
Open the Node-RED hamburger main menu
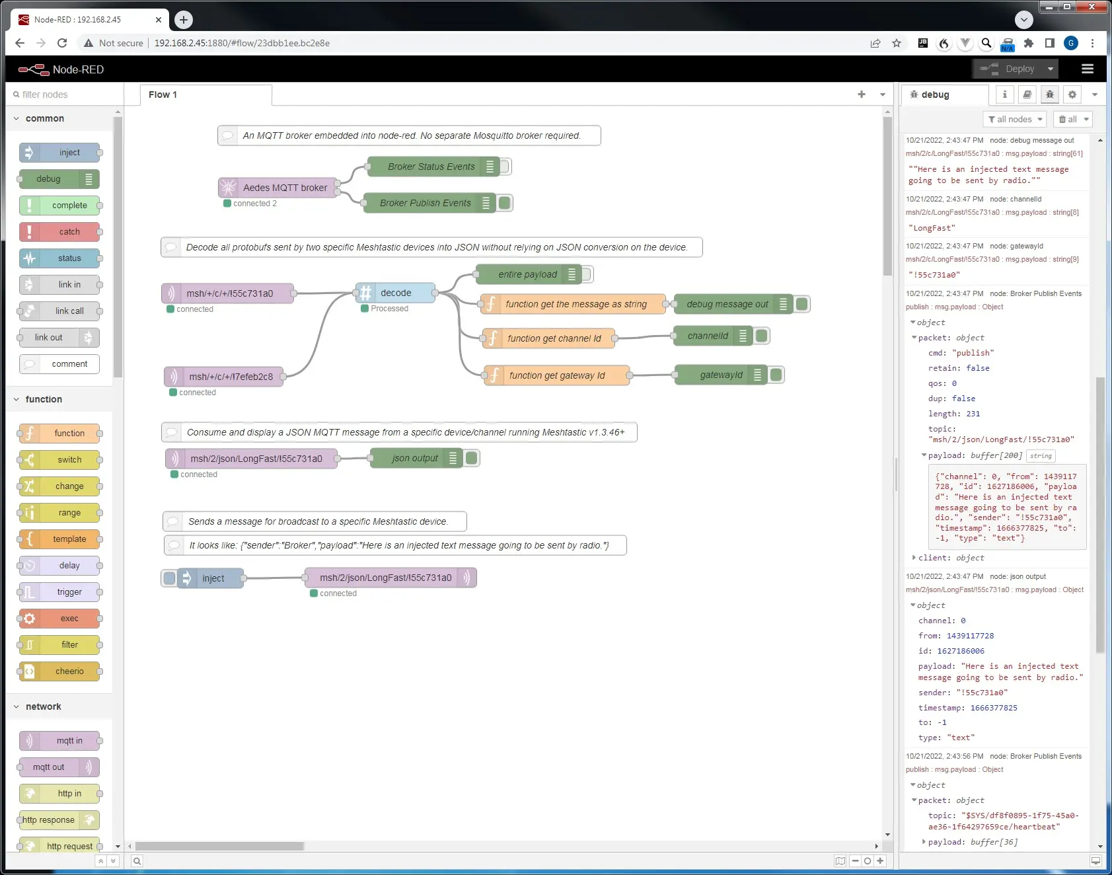(1087, 69)
